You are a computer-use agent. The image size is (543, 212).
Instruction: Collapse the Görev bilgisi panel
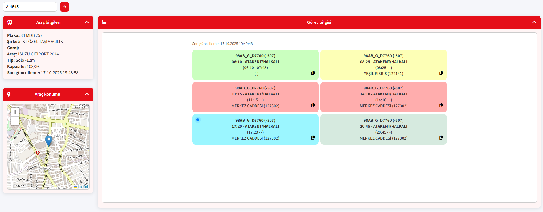point(534,22)
